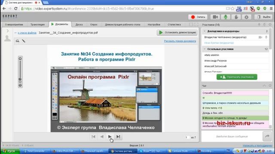The width and height of the screenshot is (275, 154).
Task: Switch to the Настройки tab
Action: pos(154,25)
